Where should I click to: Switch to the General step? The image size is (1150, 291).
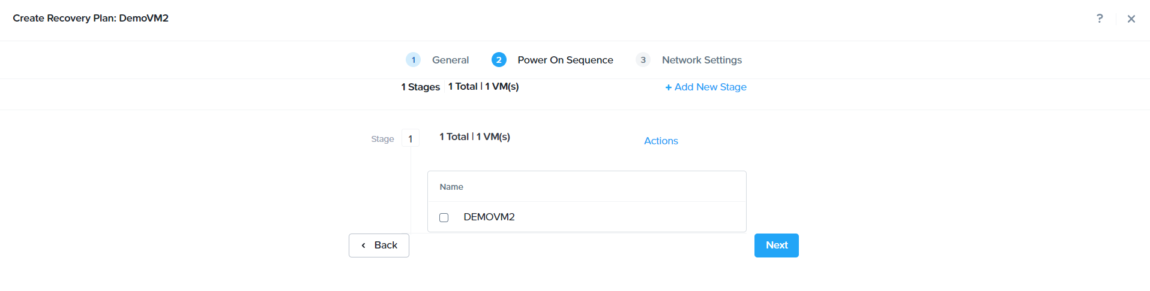pyautogui.click(x=450, y=60)
